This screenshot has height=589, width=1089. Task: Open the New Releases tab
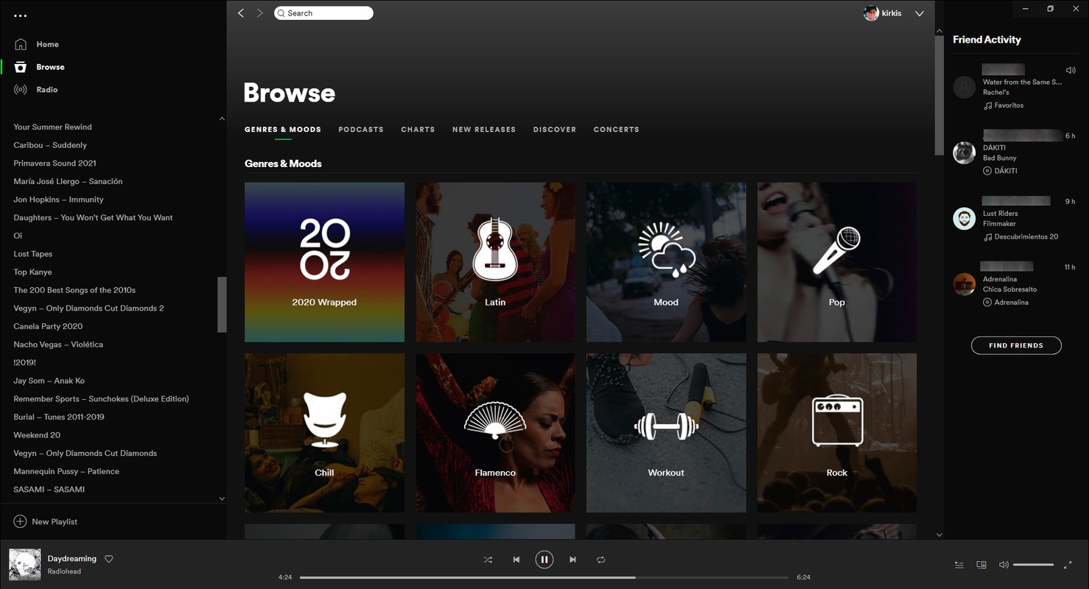pyautogui.click(x=484, y=130)
